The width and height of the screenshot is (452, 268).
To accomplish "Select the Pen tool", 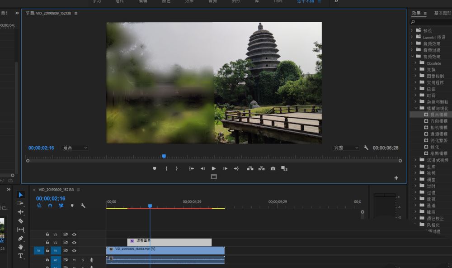I will (x=20, y=238).
